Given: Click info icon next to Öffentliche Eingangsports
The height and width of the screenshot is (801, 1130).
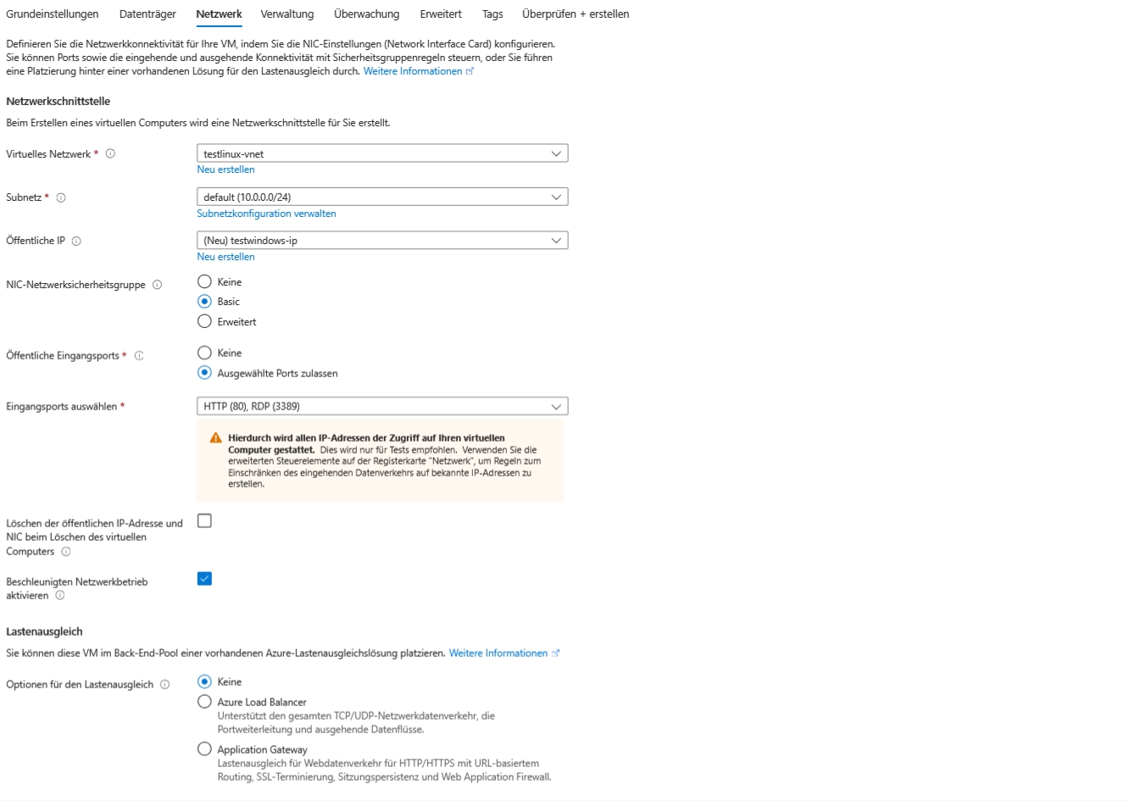Looking at the screenshot, I should click(139, 356).
